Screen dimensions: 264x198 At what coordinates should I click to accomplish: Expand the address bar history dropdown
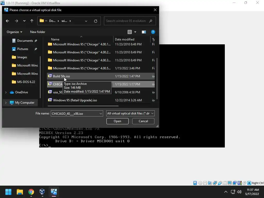pos(86,21)
